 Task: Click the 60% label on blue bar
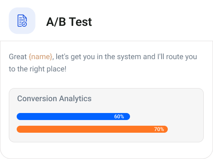pyautogui.click(x=119, y=117)
